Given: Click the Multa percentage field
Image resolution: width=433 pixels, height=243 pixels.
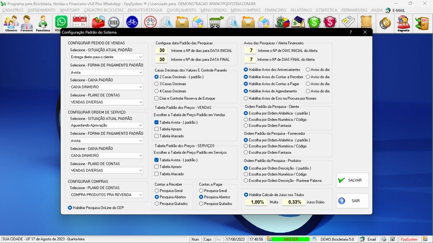Looking at the screenshot, I should [257, 202].
